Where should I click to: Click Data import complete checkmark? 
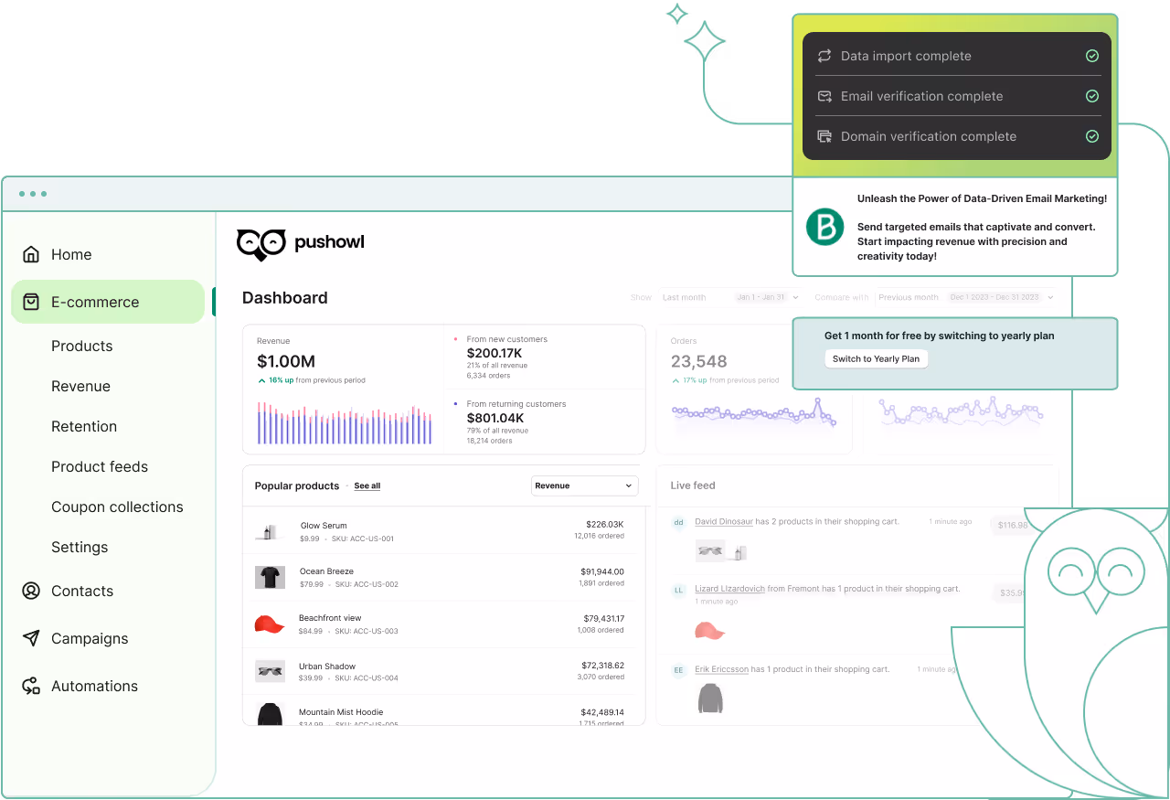(x=1091, y=56)
